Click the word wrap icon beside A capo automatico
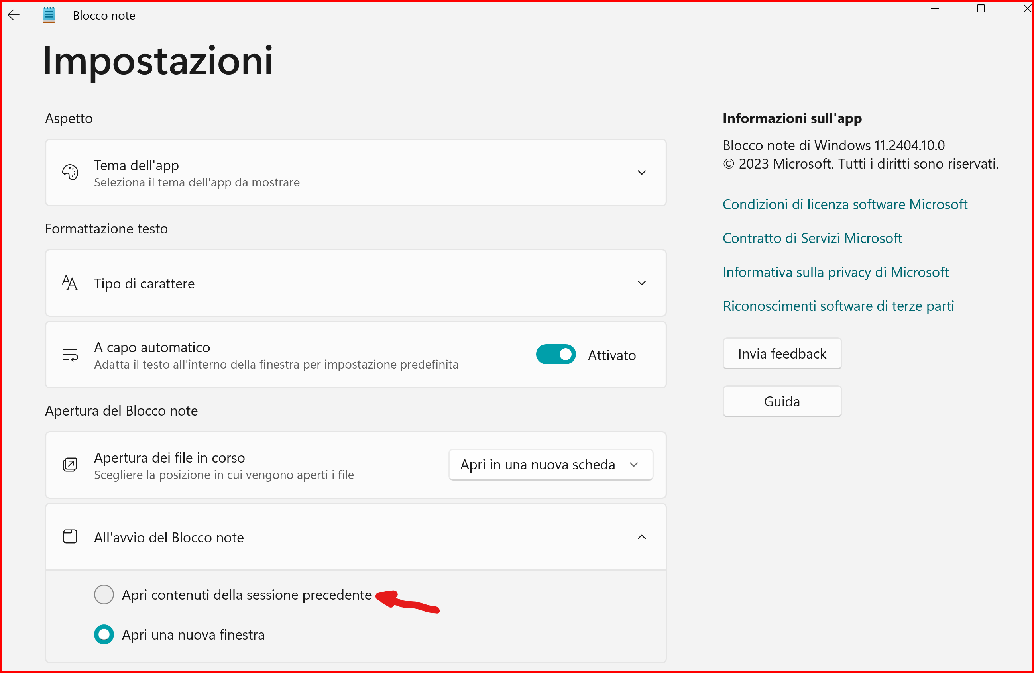The width and height of the screenshot is (1034, 673). click(70, 355)
